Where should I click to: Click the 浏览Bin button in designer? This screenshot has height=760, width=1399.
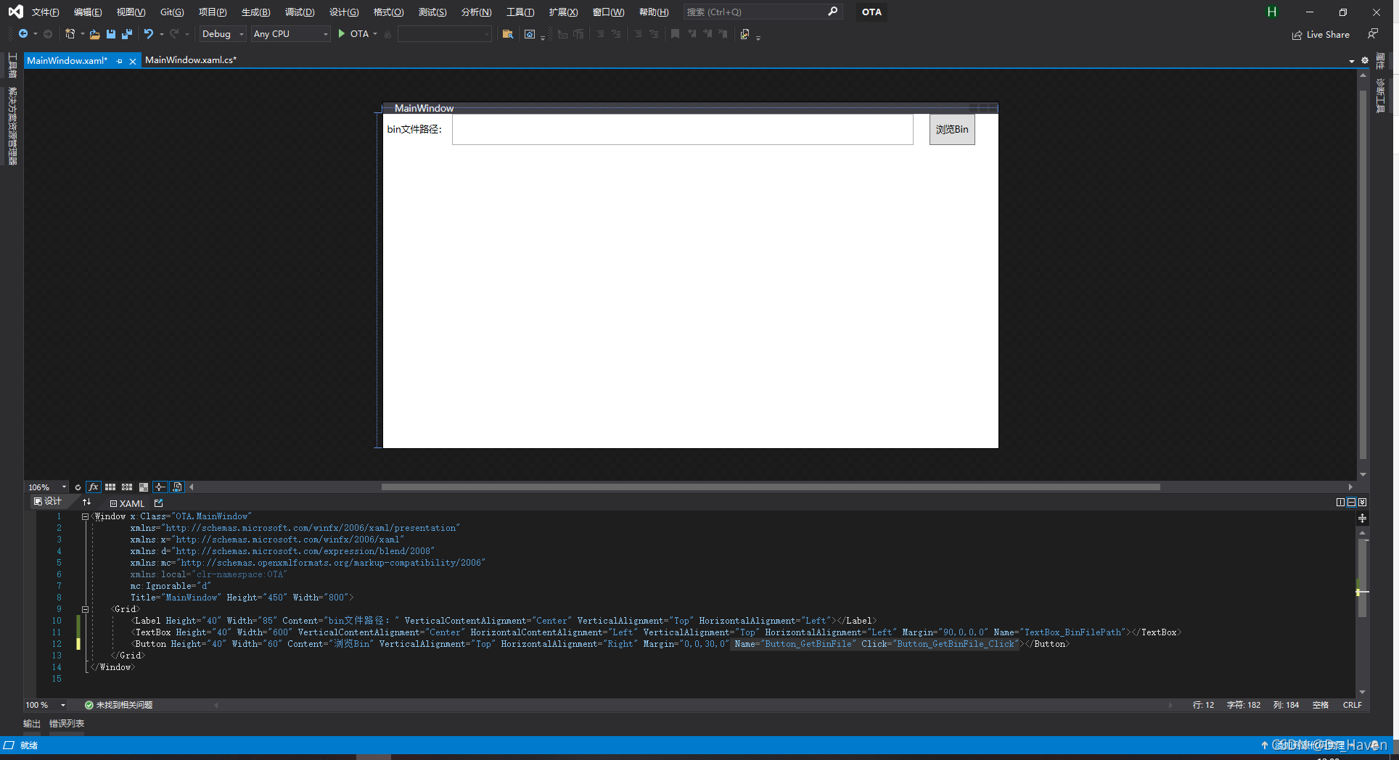952,129
